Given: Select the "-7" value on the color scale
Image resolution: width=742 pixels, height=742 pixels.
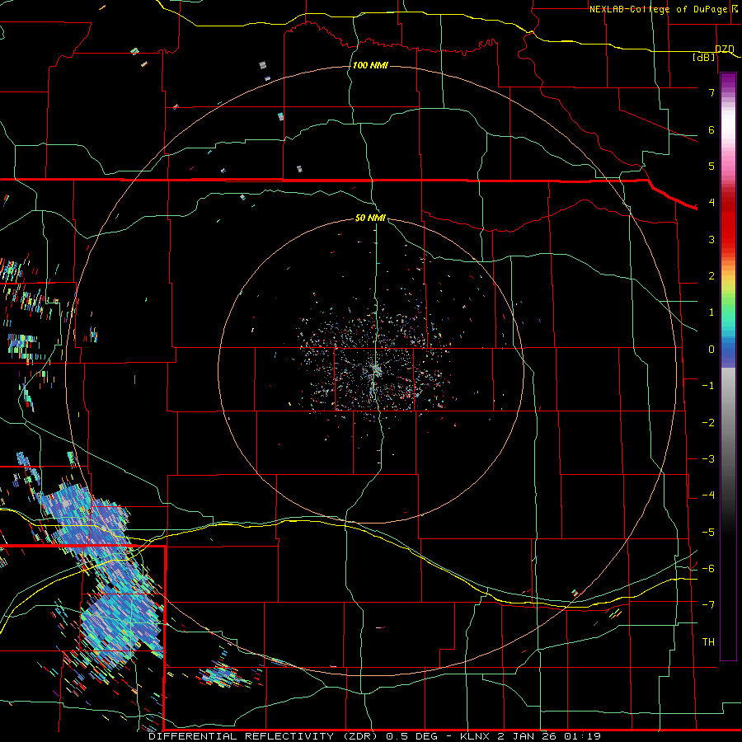Looking at the screenshot, I should 708,605.
